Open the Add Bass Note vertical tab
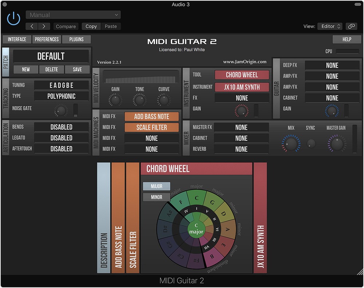This screenshot has height=288, width=364. click(x=118, y=218)
